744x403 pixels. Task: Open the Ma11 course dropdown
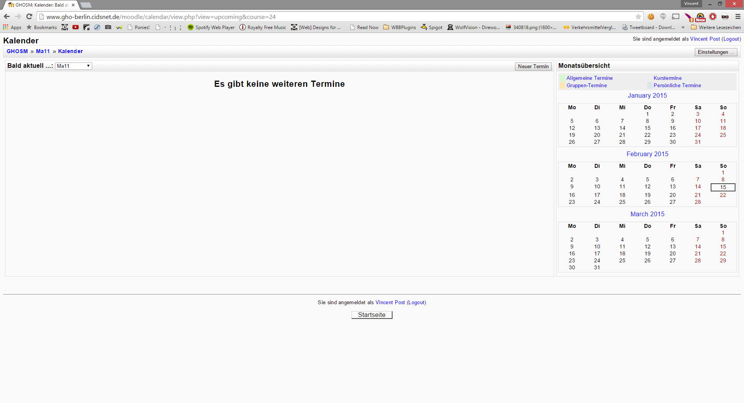pos(73,66)
